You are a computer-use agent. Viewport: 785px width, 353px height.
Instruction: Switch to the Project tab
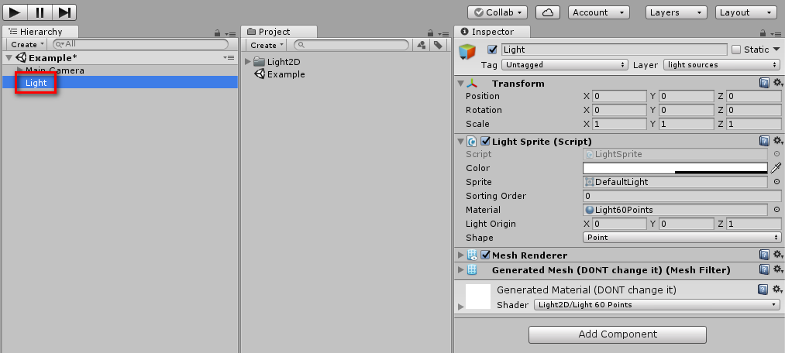pyautogui.click(x=279, y=32)
